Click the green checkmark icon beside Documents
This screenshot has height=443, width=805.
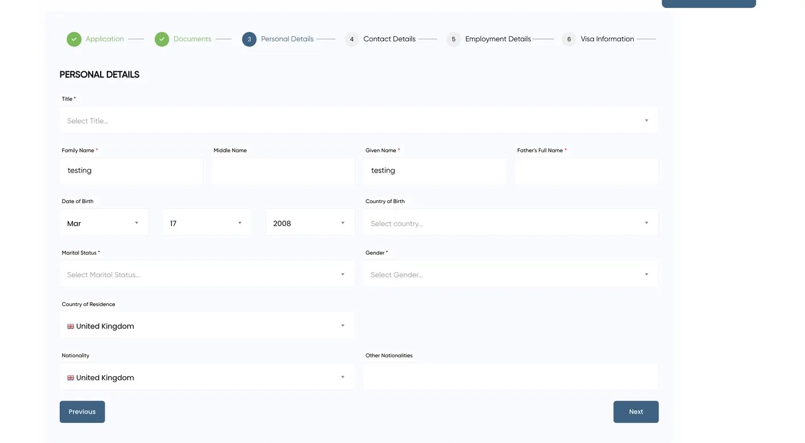pyautogui.click(x=162, y=39)
